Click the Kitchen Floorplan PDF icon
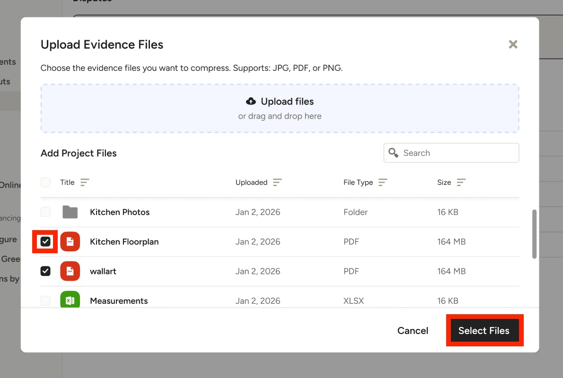563x378 pixels. point(70,242)
